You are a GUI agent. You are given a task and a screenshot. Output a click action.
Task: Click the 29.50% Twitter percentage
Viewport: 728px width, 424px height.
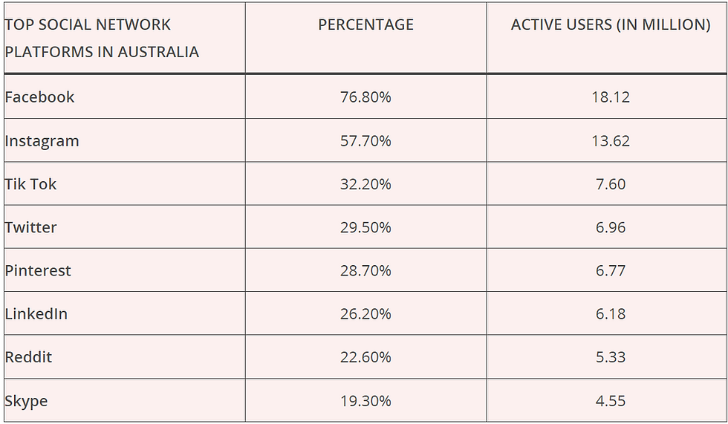pyautogui.click(x=365, y=227)
